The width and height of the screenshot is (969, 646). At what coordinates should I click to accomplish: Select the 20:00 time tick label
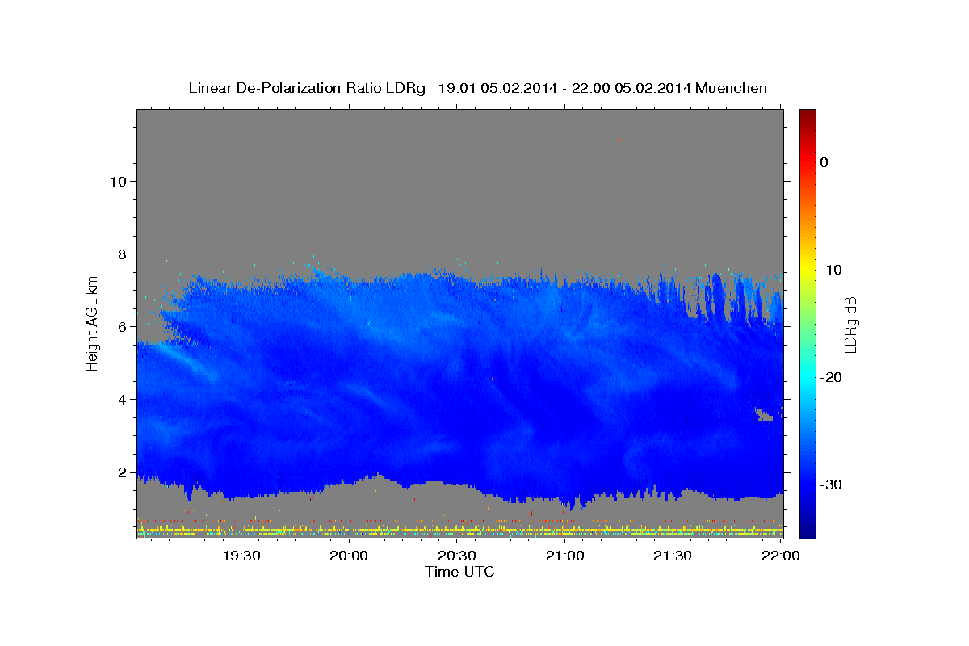click(x=349, y=556)
